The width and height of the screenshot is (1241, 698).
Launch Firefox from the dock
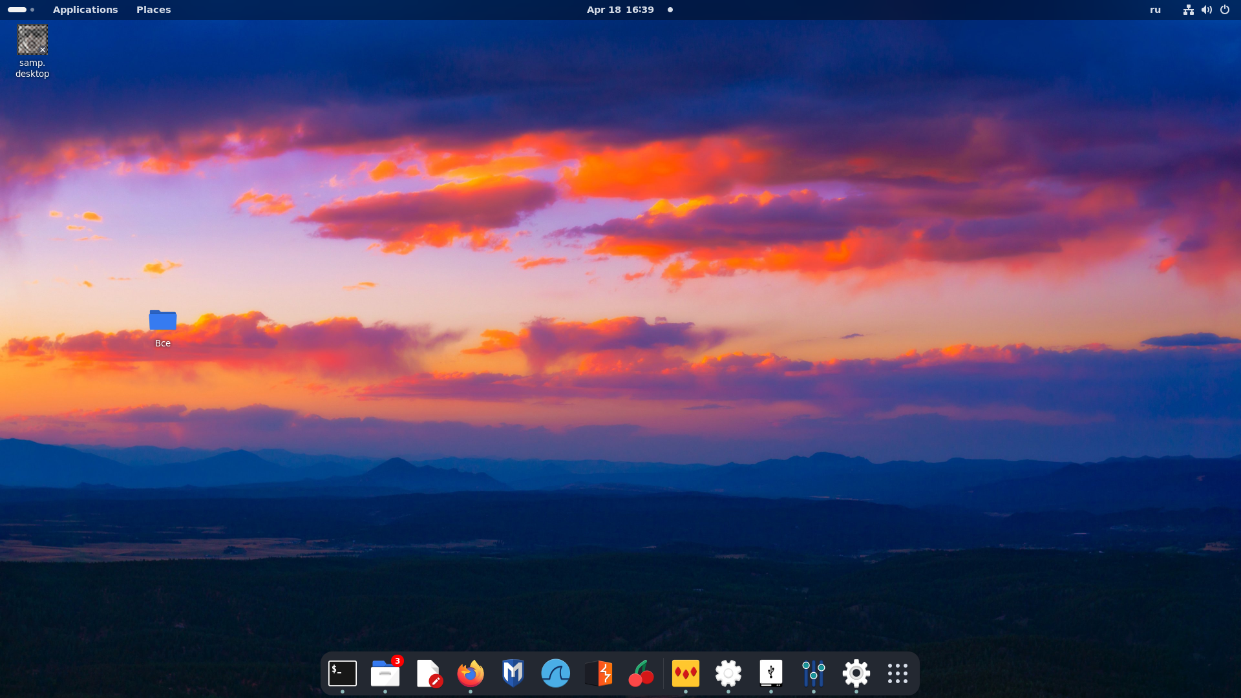[471, 673]
